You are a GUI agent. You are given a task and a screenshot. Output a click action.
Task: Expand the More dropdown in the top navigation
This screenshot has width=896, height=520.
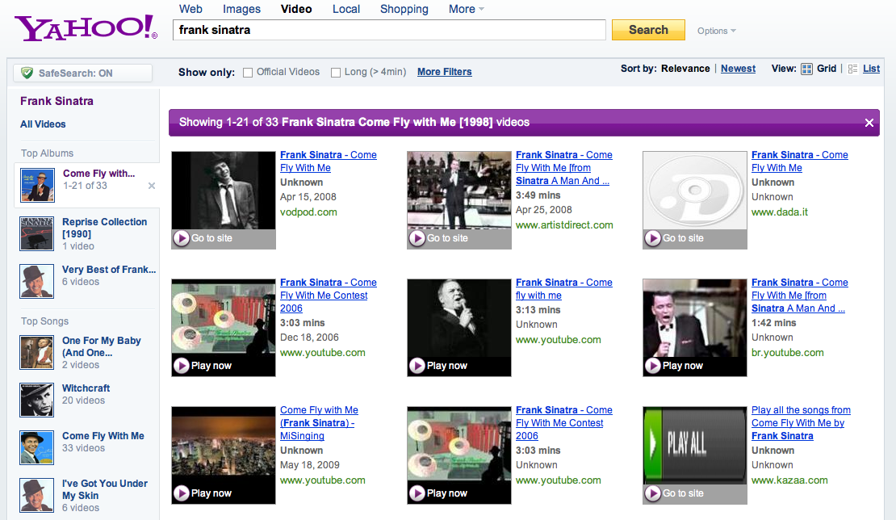click(467, 9)
